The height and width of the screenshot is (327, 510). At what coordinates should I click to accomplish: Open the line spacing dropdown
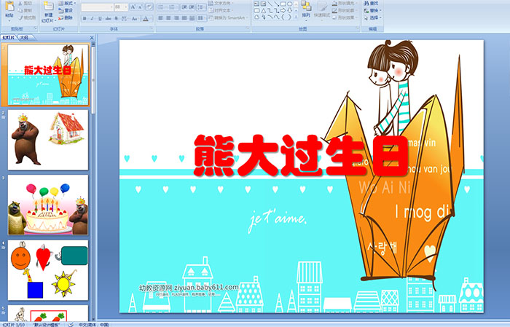[202, 7]
